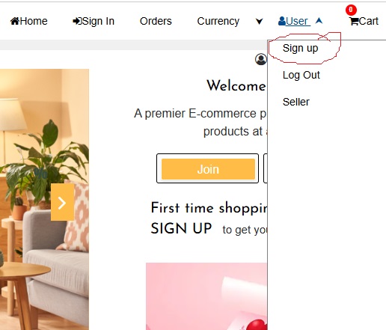
Task: Click the red cart count badge
Action: point(351,10)
